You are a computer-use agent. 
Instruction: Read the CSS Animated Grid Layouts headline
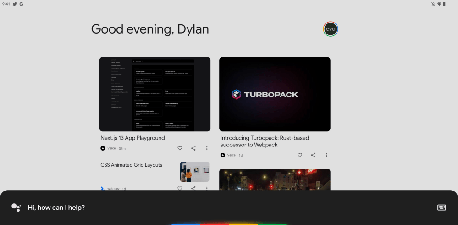click(x=132, y=165)
